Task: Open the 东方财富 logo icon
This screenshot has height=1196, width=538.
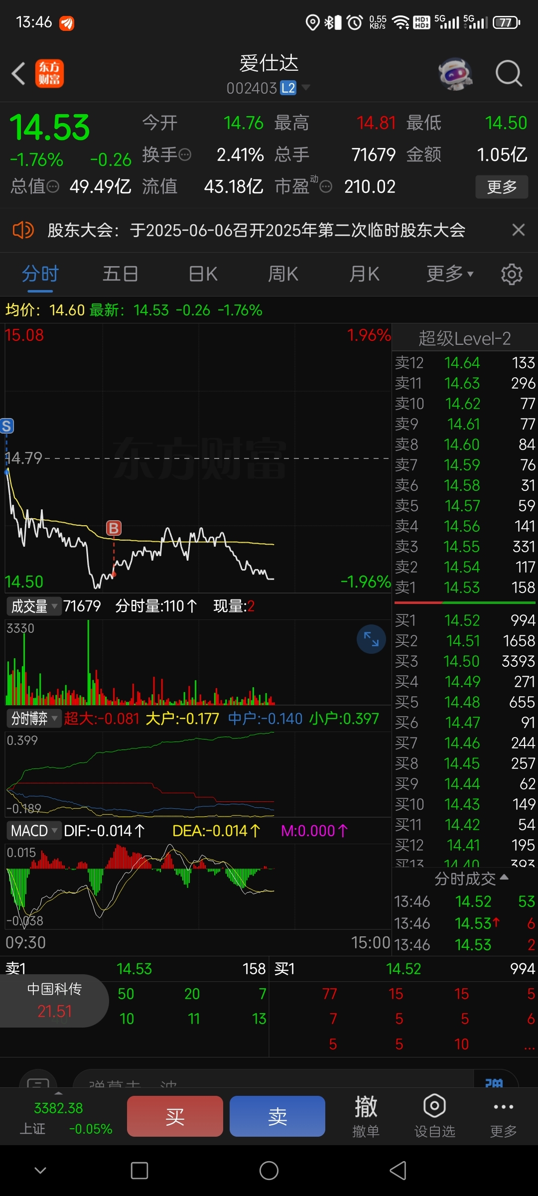Action: [x=49, y=74]
